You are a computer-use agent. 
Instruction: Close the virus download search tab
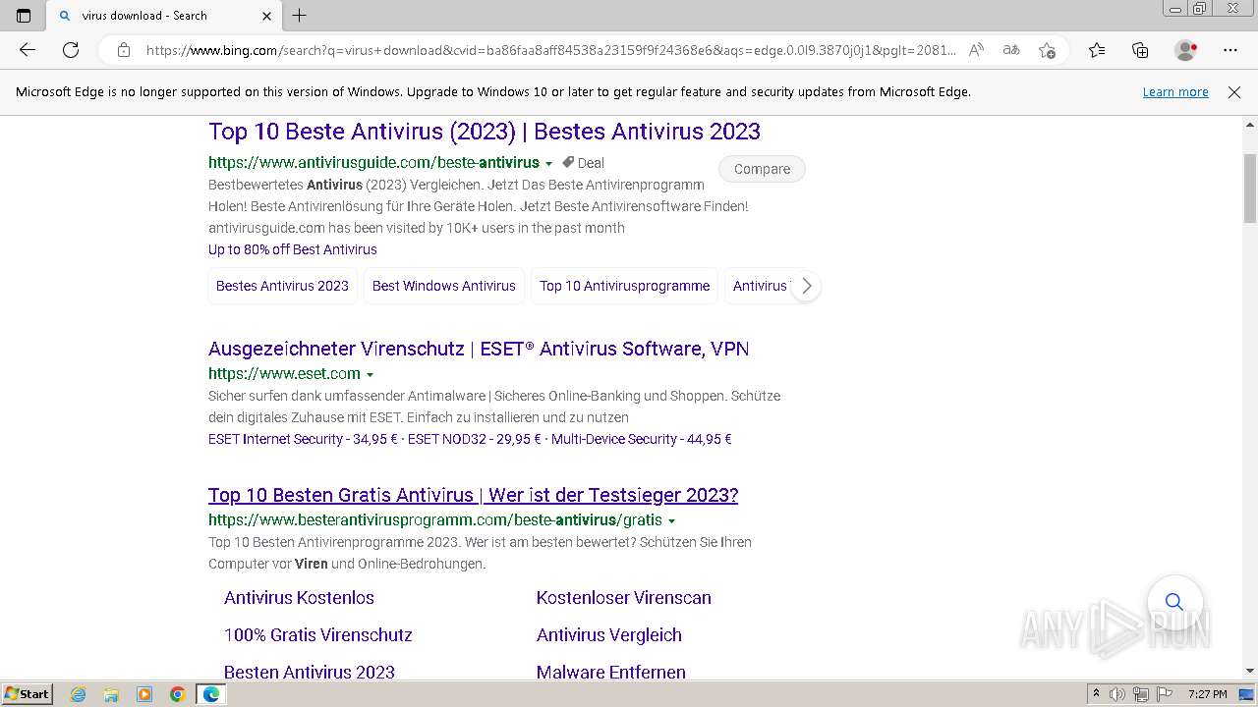click(267, 16)
